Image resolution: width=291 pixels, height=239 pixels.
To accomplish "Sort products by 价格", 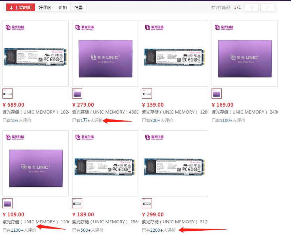I will coord(62,8).
